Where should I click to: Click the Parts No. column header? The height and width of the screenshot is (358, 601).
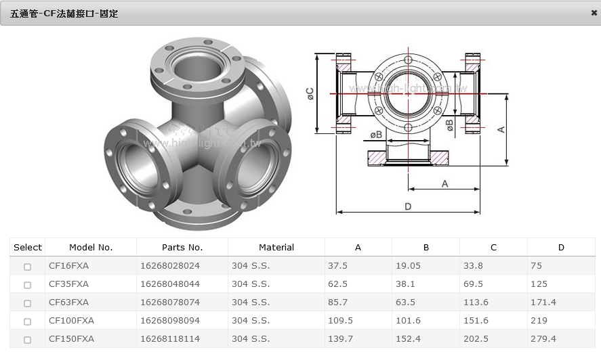182,247
